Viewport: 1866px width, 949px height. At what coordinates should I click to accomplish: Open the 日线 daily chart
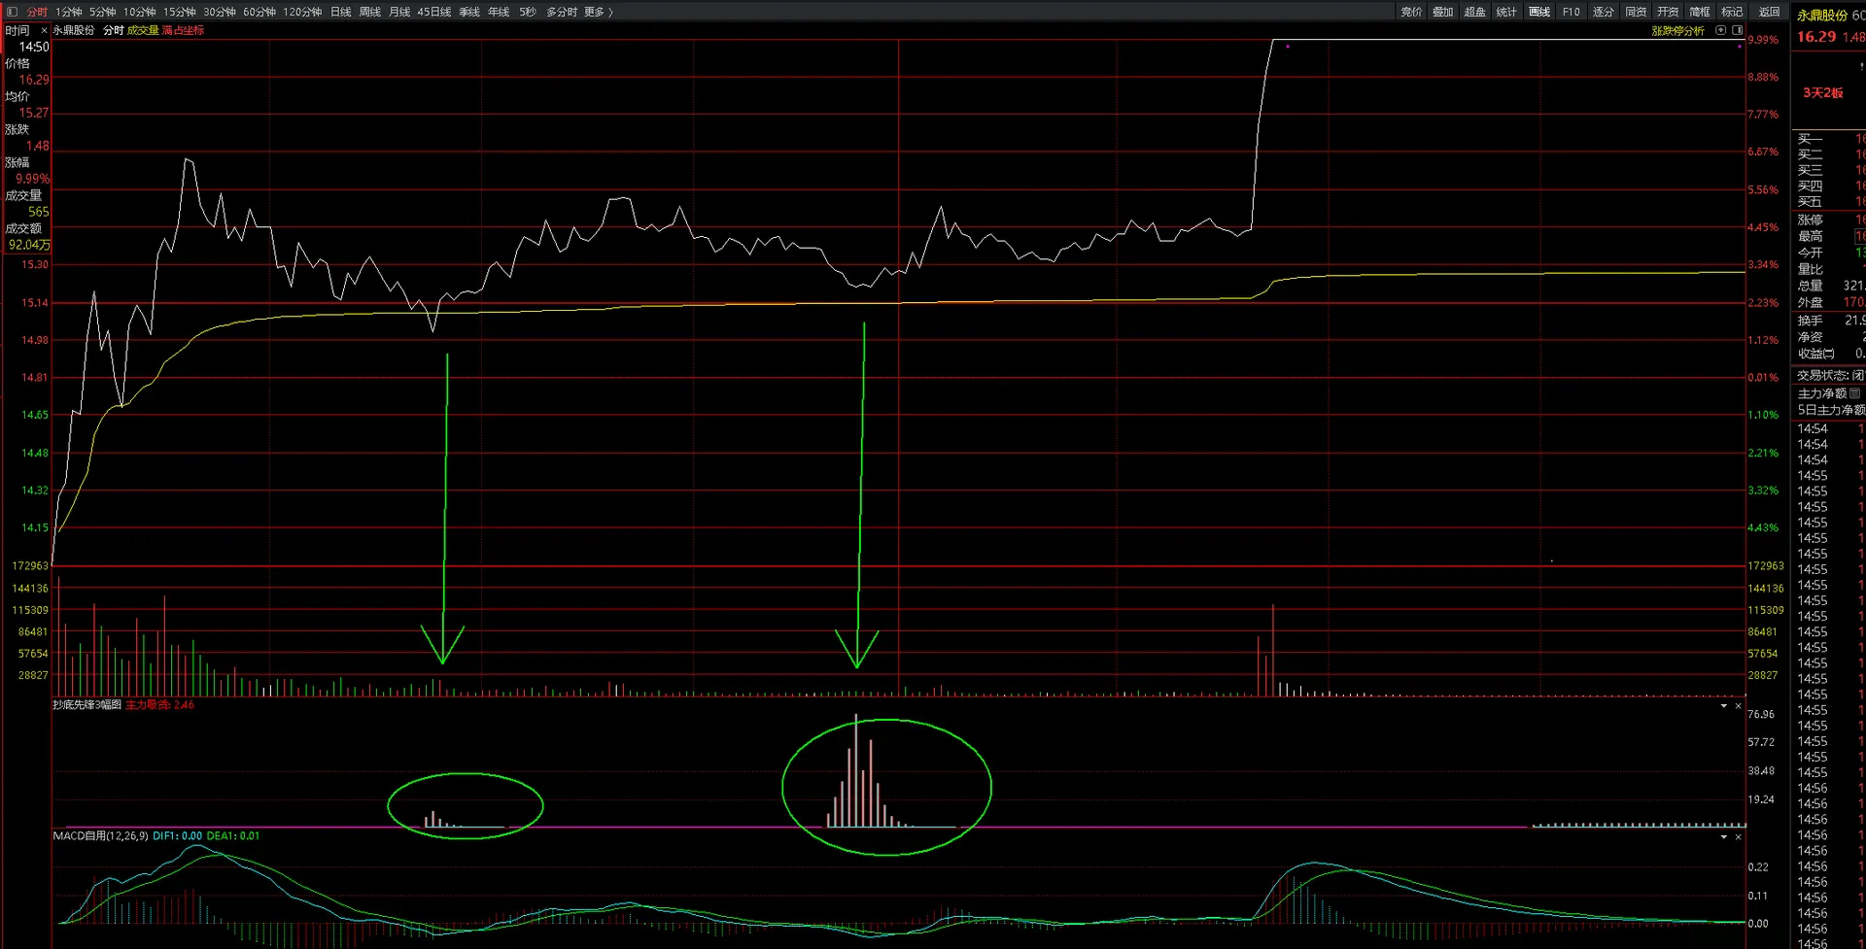coord(340,12)
